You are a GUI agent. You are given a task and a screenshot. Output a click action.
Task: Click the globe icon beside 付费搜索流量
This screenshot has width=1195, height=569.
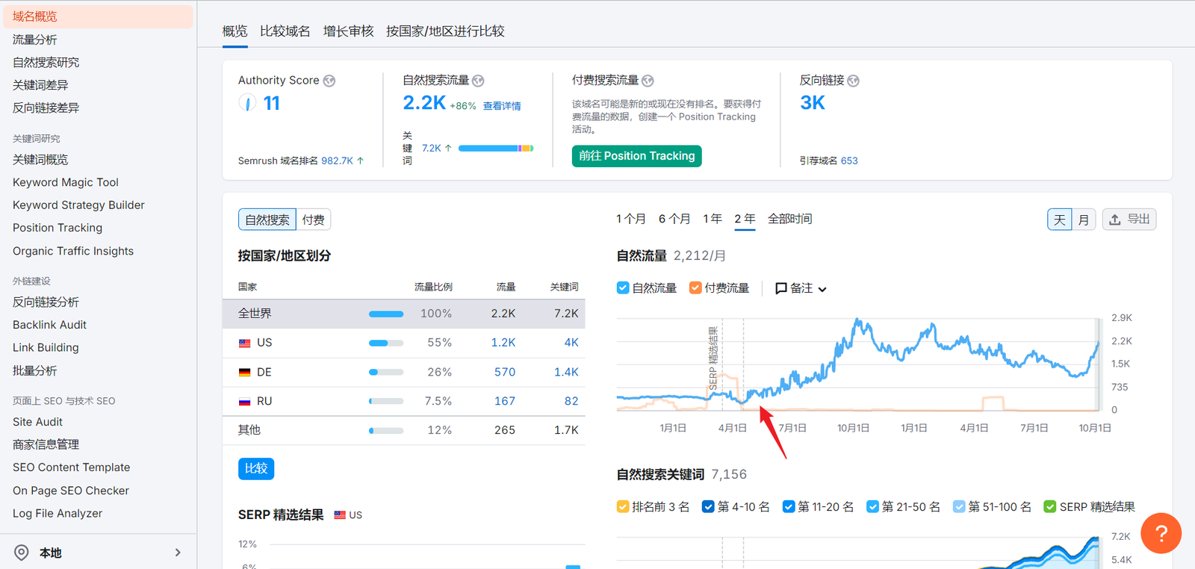pyautogui.click(x=648, y=81)
